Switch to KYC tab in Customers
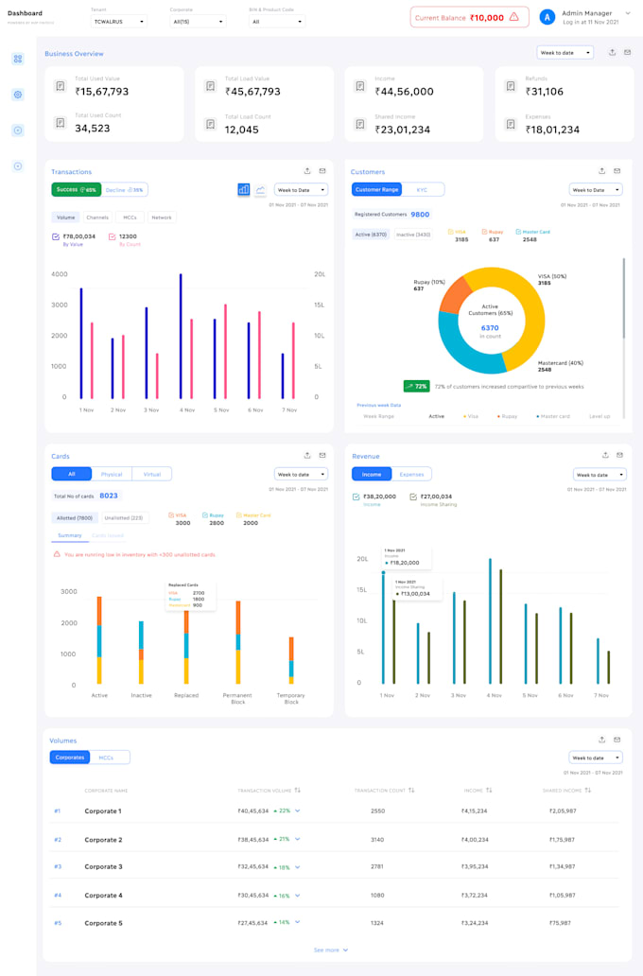Viewport: 643px width, 976px height. pos(422,190)
